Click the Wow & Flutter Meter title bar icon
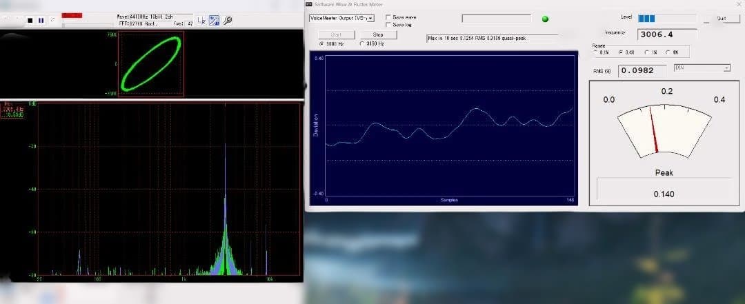The height and width of the screenshot is (304, 745). coord(309,4)
